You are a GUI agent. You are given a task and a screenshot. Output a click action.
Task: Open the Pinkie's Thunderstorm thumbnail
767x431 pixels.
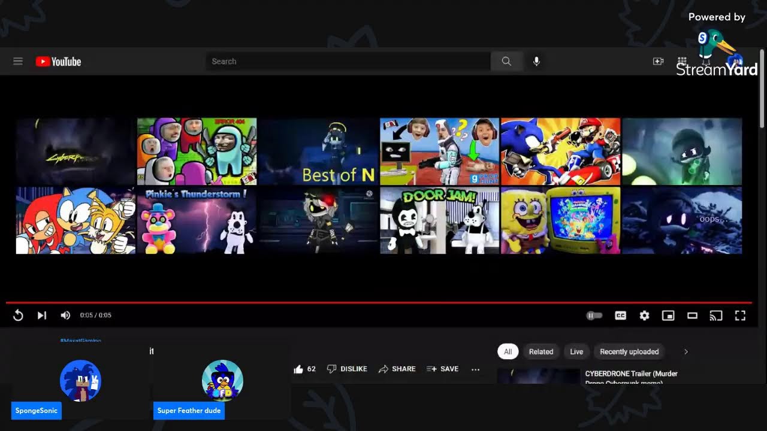click(197, 220)
